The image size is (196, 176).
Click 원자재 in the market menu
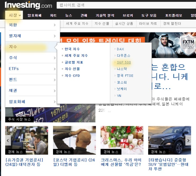pyautogui.click(x=15, y=36)
